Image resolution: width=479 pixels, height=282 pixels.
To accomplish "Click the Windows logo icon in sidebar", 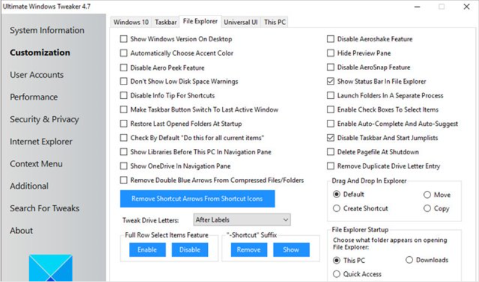I will [51, 268].
